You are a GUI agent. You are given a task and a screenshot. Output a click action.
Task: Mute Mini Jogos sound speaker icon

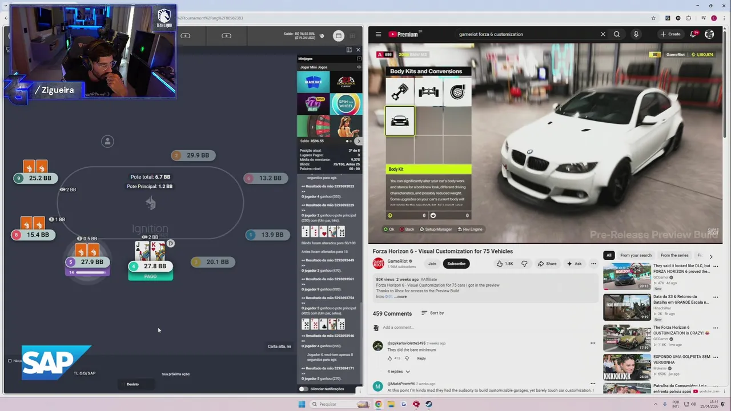pos(359,67)
